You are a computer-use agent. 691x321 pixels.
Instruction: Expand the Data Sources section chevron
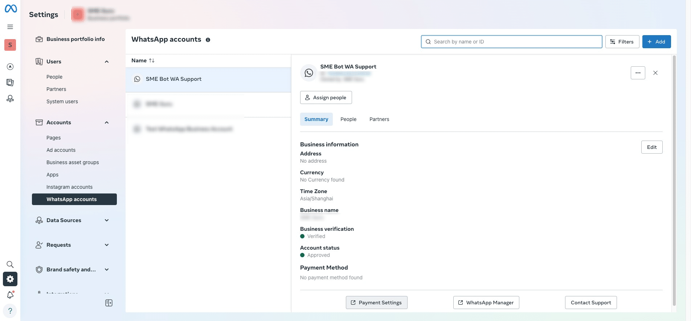[x=107, y=220]
